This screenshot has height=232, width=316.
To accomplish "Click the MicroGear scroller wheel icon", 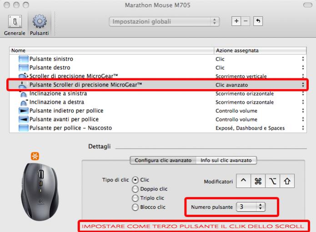I will tap(23, 76).
